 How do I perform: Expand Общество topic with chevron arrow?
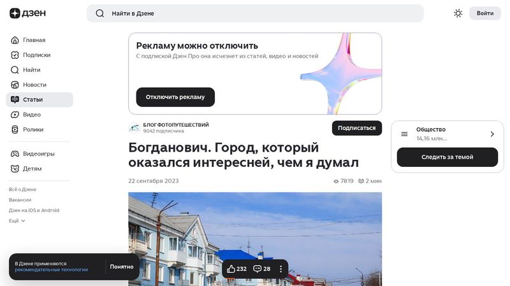click(x=492, y=134)
